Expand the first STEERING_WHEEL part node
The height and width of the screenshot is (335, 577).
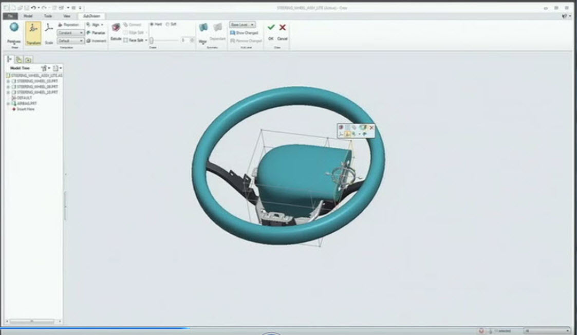[x=8, y=81]
